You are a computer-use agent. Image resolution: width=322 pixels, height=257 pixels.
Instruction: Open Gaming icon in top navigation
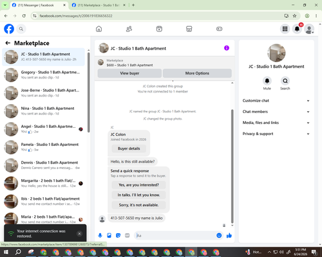click(x=219, y=29)
